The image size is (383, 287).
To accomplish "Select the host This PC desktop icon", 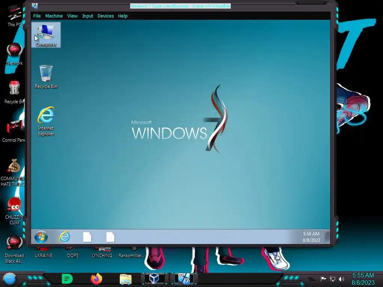I will coord(15,16).
